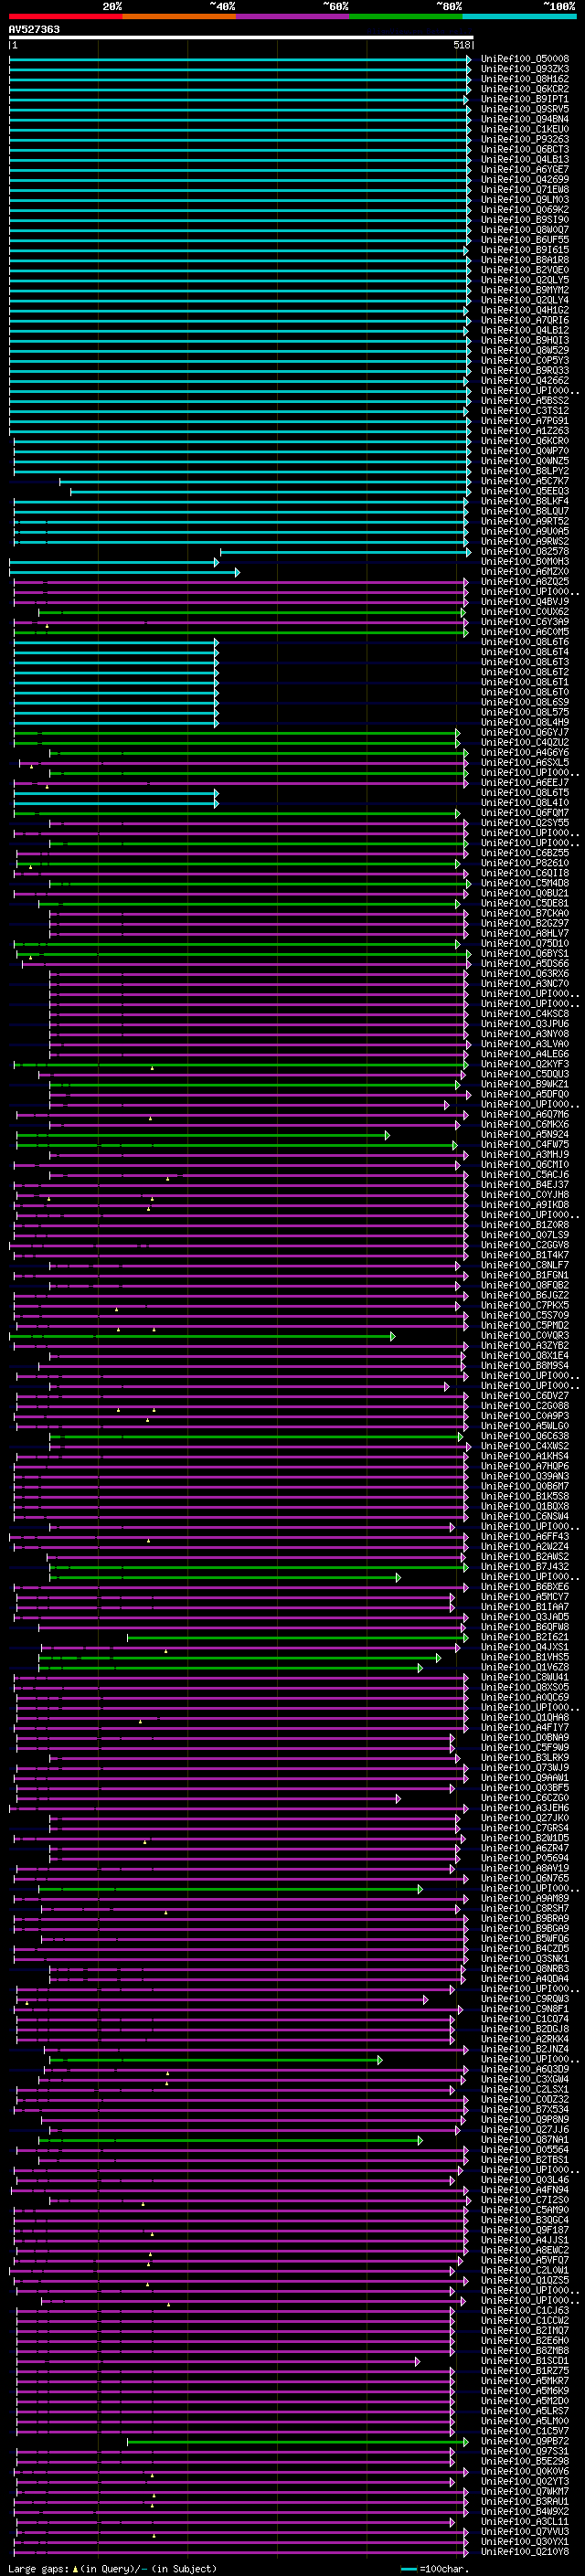Select label UniRef100_Q63RX6
This screenshot has width=585, height=2576.
point(525,973)
